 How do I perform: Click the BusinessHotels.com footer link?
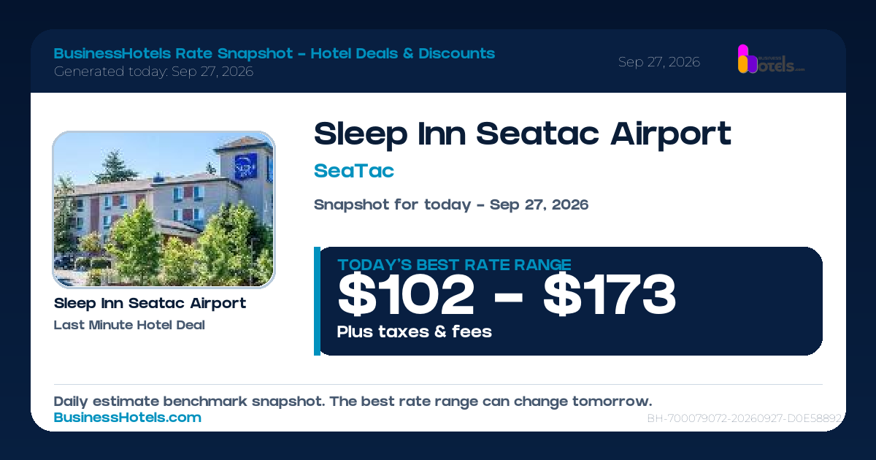pyautogui.click(x=128, y=418)
